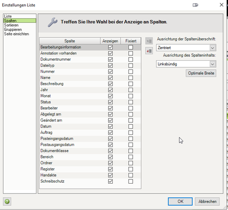This screenshot has height=210, width=228.
Task: Toggle Anzeigen checkbox for Beschreibung
Action: [111, 84]
